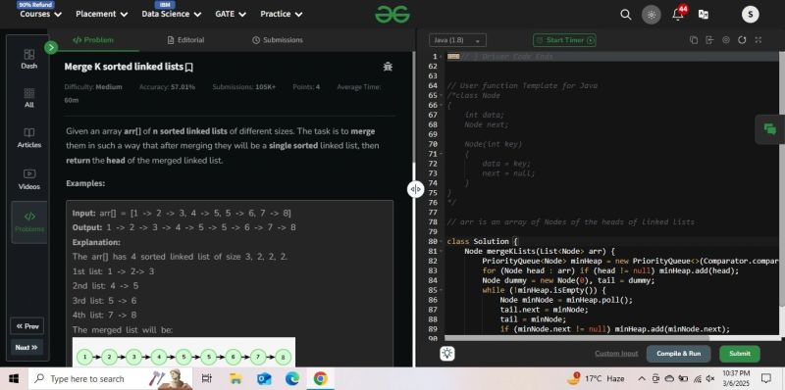The width and height of the screenshot is (785, 390).
Task: Open Videos in the left sidebar
Action: coord(29,179)
